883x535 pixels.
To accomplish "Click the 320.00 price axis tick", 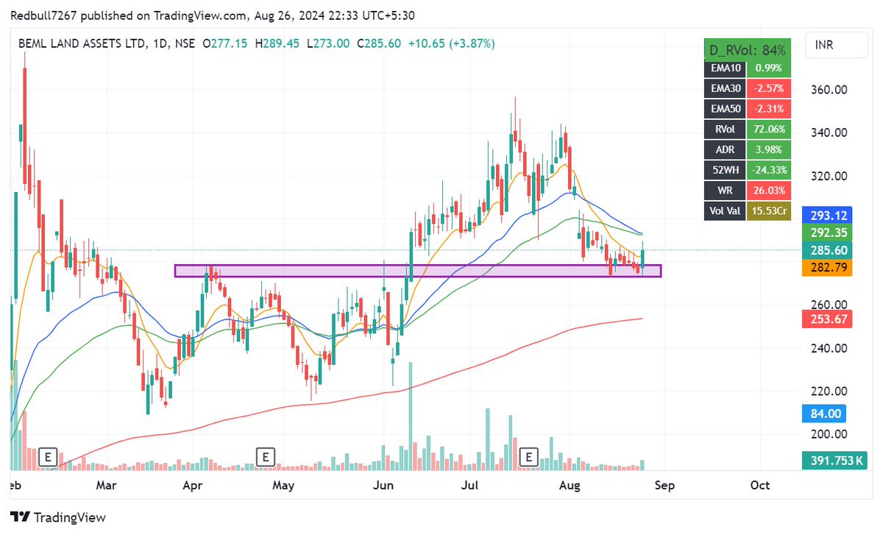I will point(829,177).
